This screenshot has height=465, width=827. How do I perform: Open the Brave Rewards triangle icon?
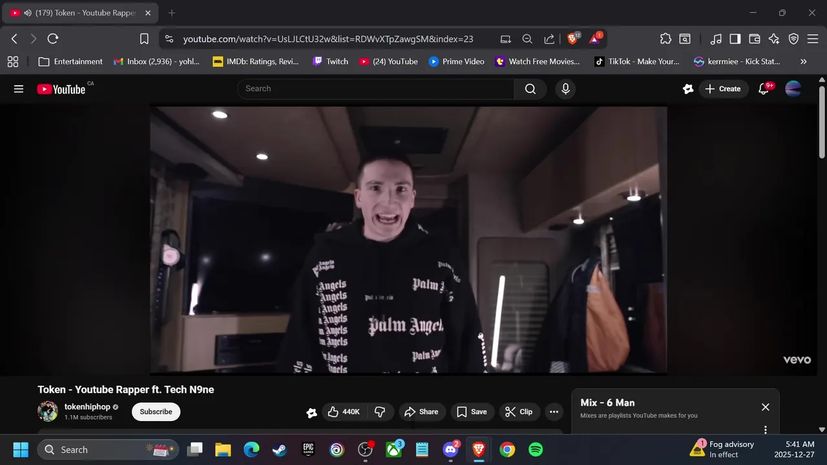tap(595, 39)
